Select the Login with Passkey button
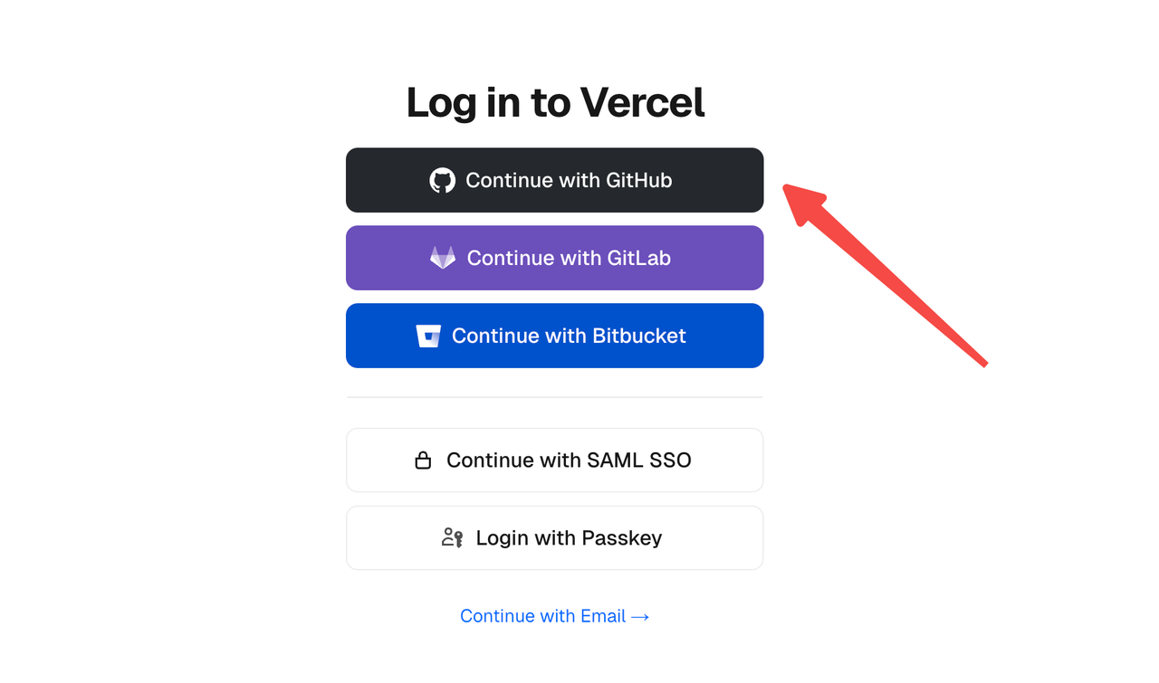 click(554, 538)
